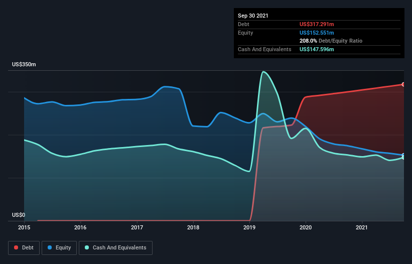The image size is (412, 264).
Task: Click the Cash And Equivalents tooltip label
Action: pos(264,49)
